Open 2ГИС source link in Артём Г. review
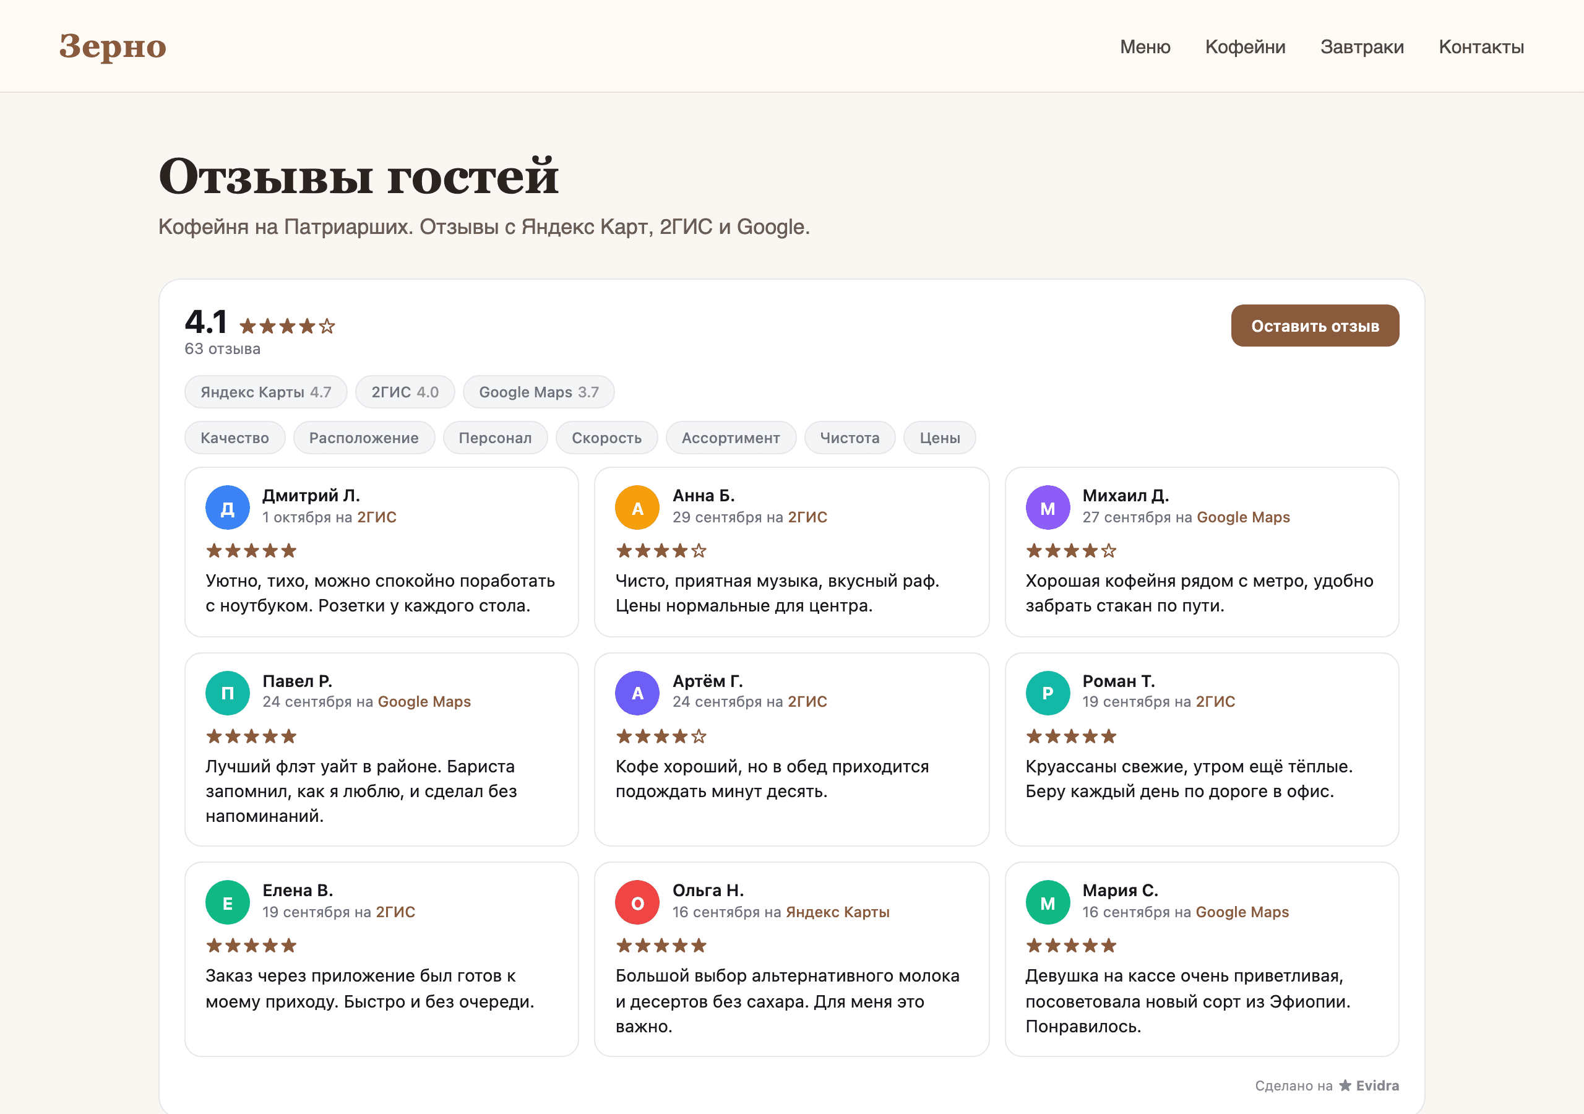Viewport: 1584px width, 1114px height. 807,701
